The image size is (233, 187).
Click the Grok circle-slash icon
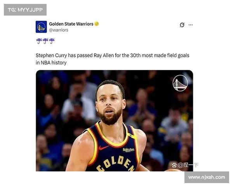[182, 25]
